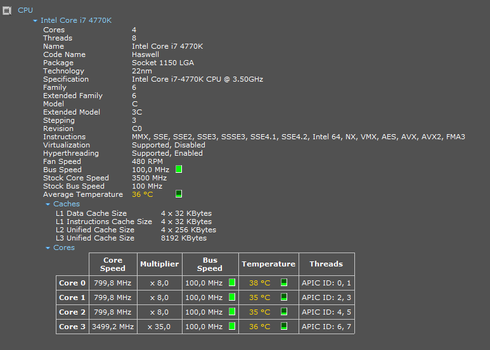Click the 36 °C Average Temperature value
490x350 pixels.
(143, 194)
